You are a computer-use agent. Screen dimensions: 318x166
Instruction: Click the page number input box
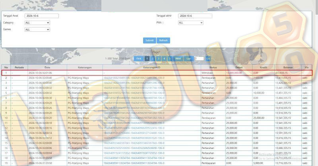[x=200, y=58]
